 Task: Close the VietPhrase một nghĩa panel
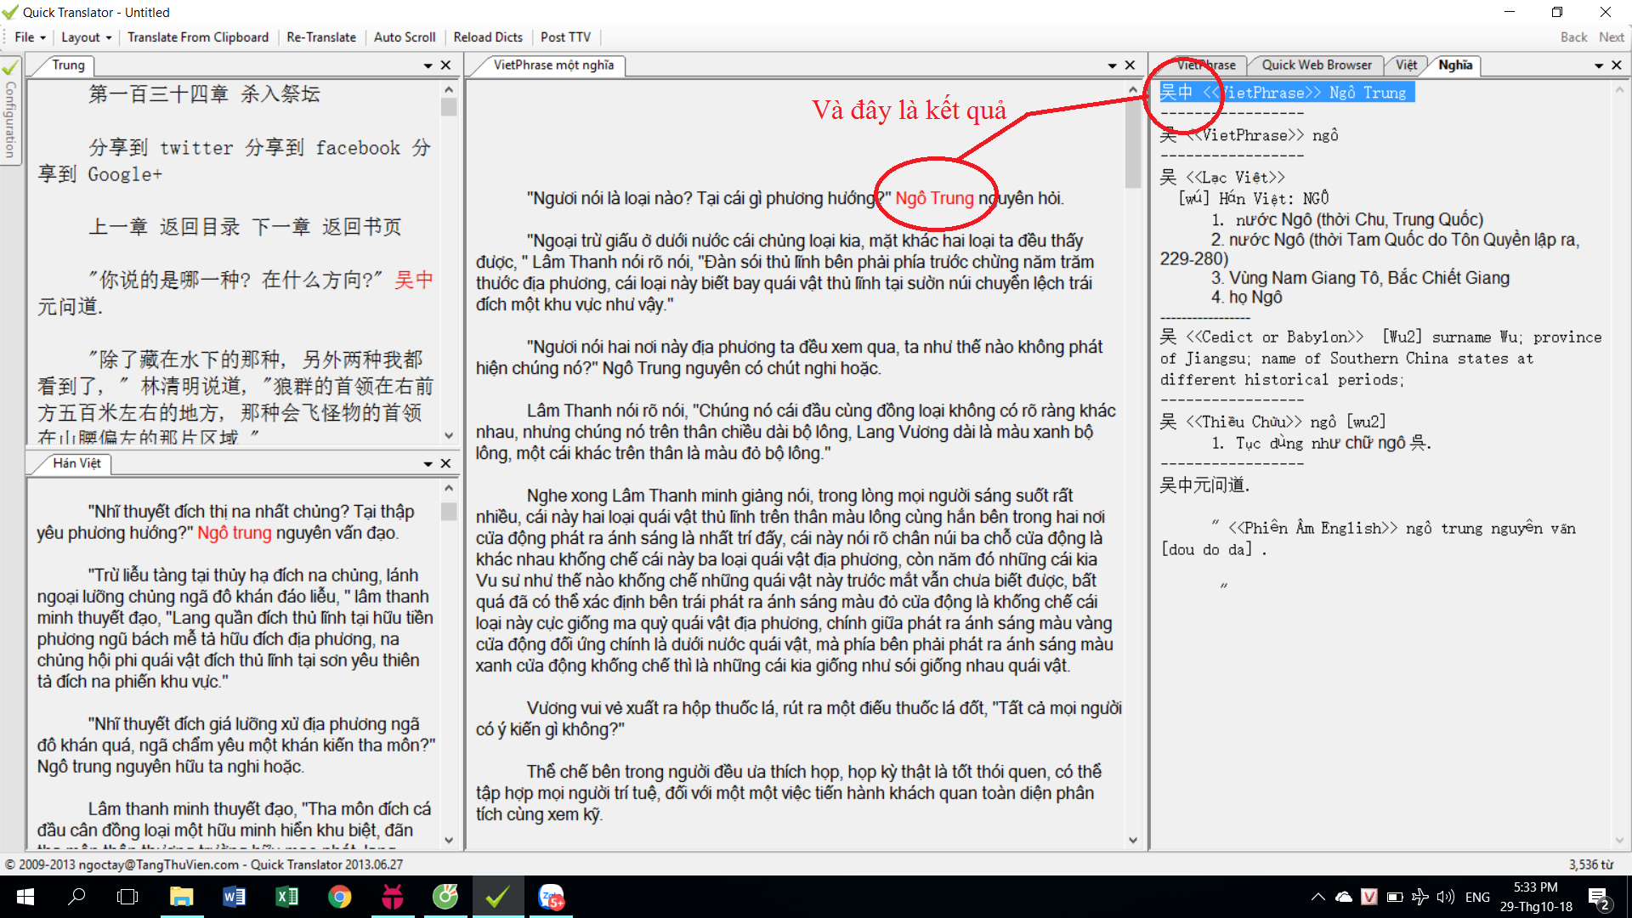(x=1130, y=65)
